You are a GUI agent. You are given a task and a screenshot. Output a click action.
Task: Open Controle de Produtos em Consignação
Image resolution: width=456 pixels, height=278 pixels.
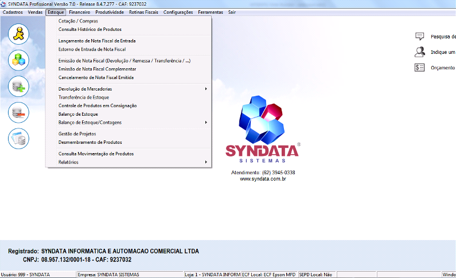pyautogui.click(x=128, y=105)
